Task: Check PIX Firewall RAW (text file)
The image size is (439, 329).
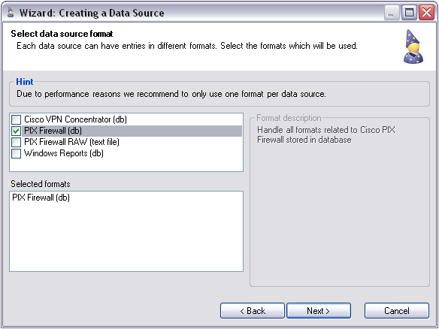Action: (16, 142)
